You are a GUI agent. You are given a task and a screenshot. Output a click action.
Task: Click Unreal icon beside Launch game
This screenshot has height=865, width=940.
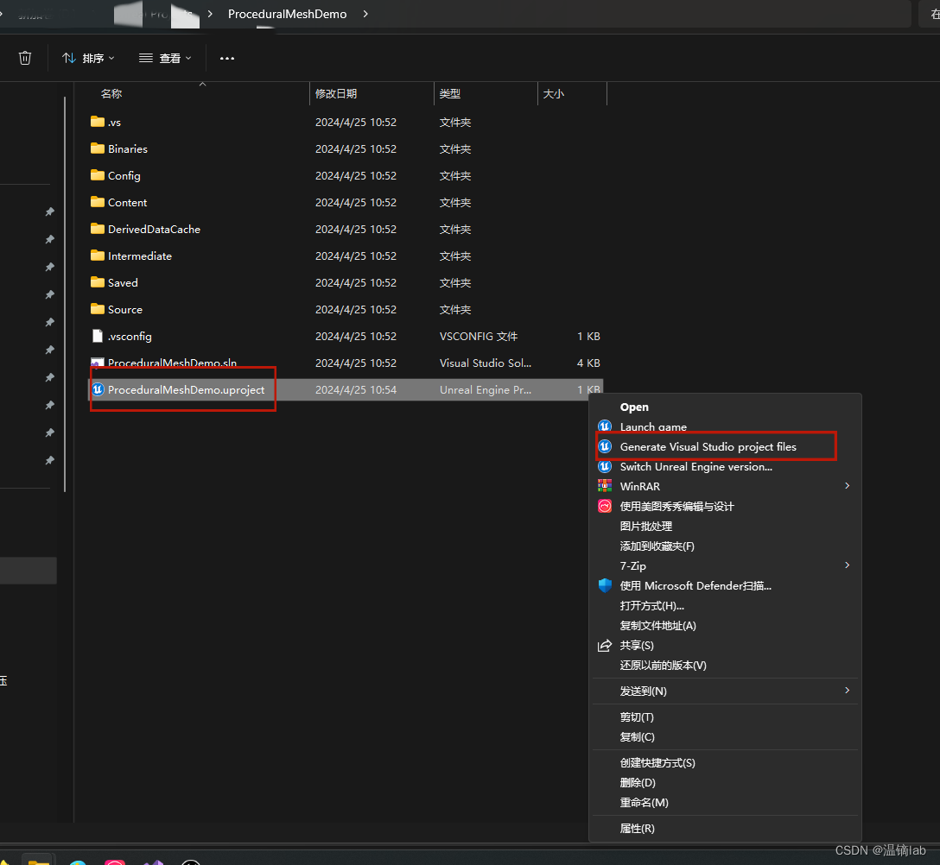pyautogui.click(x=605, y=426)
